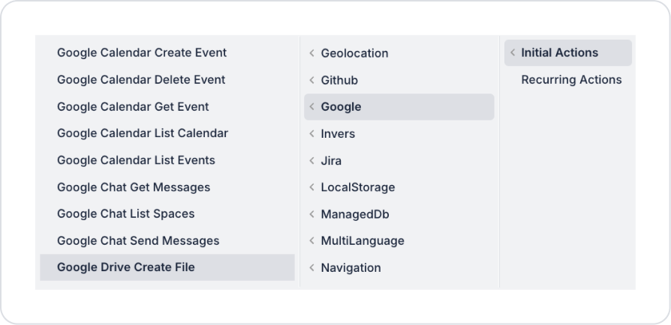Choose Google Calendar List Calendar
Image resolution: width=671 pixels, height=325 pixels.
(167, 133)
